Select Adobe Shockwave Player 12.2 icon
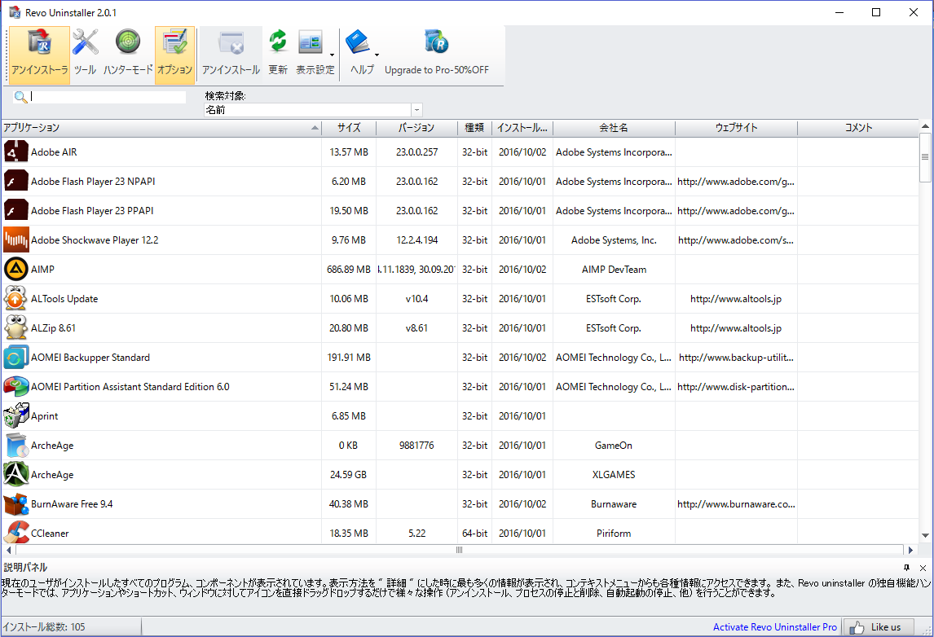 [16, 240]
